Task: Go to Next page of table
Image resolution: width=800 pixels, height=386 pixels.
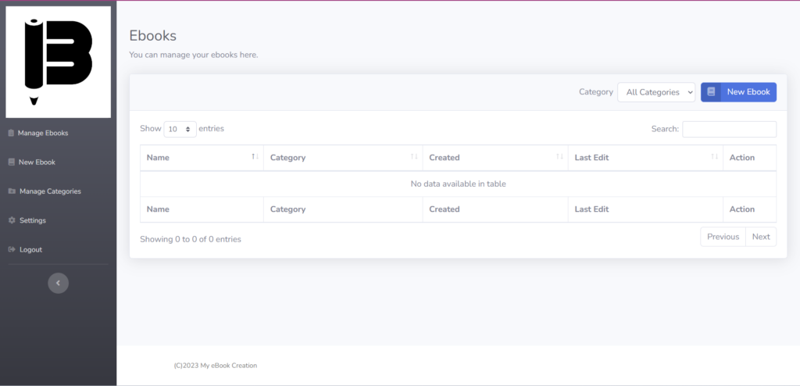Action: (761, 237)
